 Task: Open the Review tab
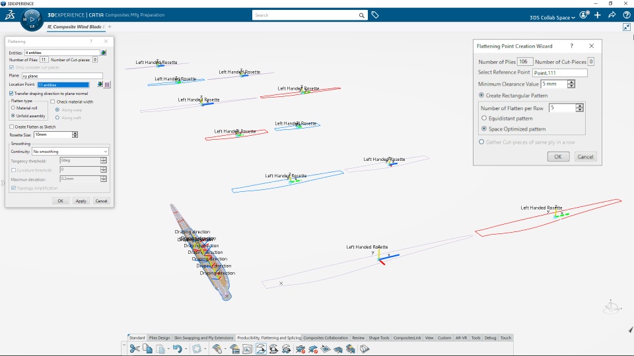pos(358,338)
